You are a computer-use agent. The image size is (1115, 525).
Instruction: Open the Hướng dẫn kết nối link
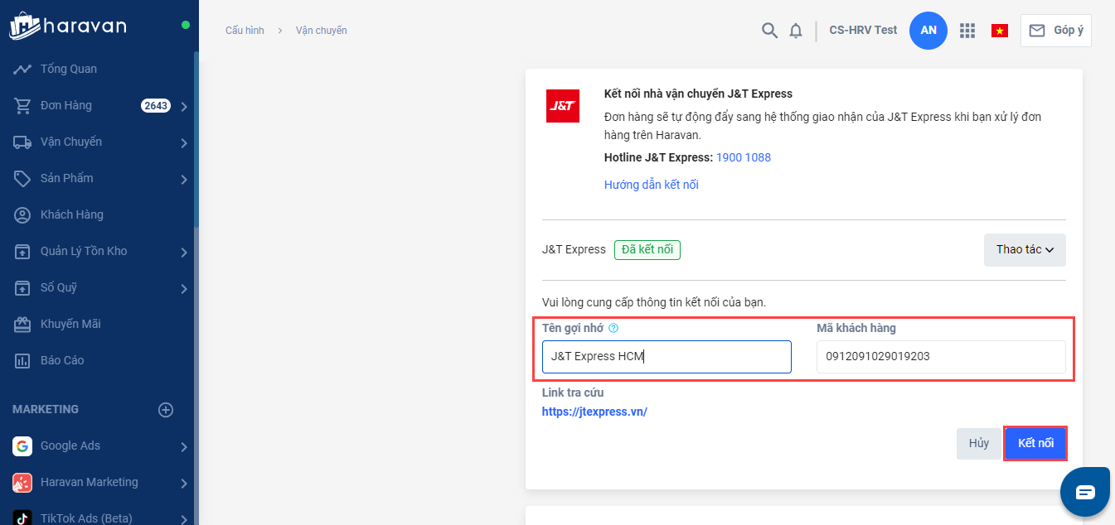click(651, 185)
